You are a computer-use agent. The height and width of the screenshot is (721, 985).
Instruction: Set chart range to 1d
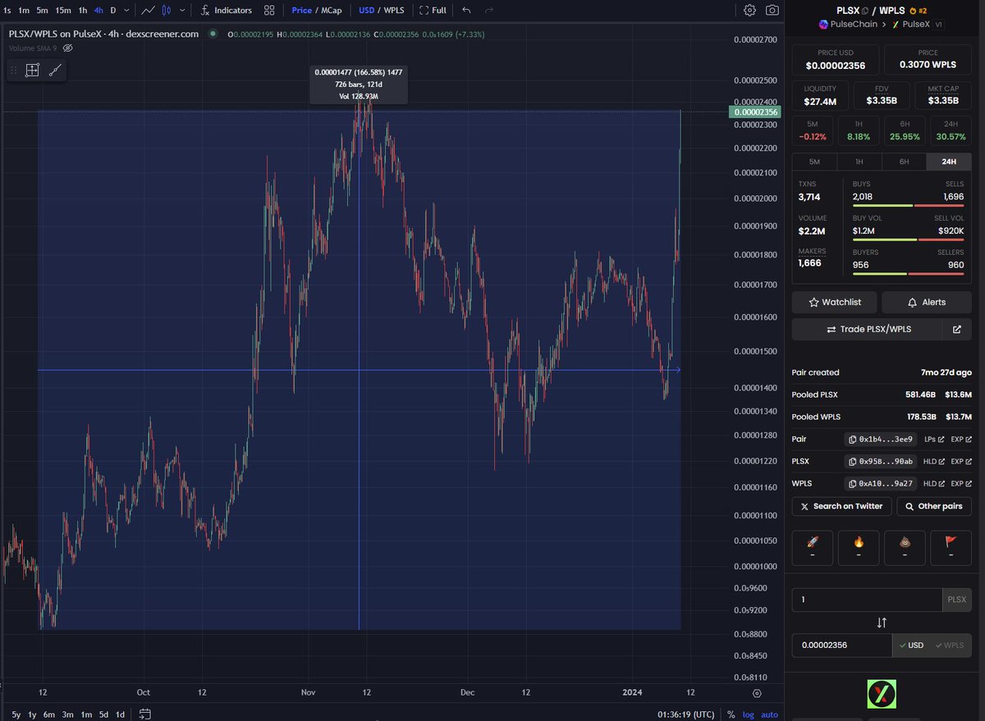[x=120, y=714]
